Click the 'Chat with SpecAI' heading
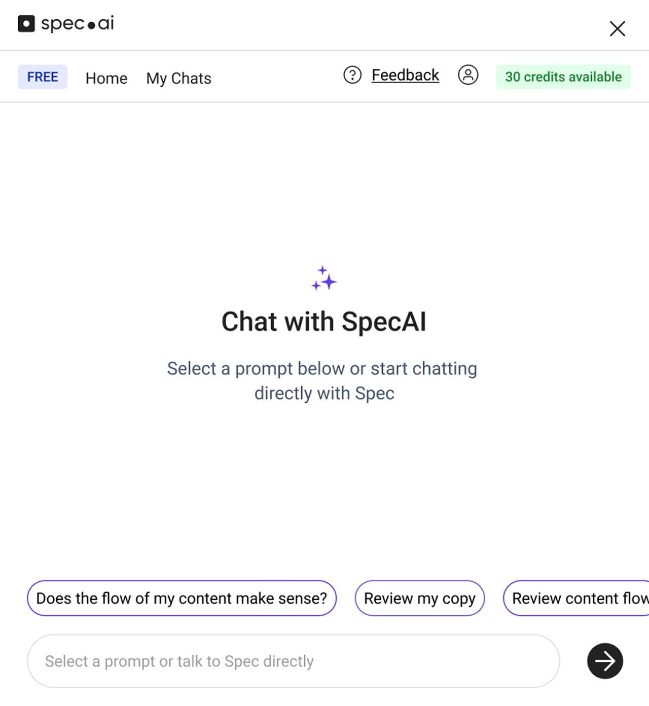 pos(324,322)
